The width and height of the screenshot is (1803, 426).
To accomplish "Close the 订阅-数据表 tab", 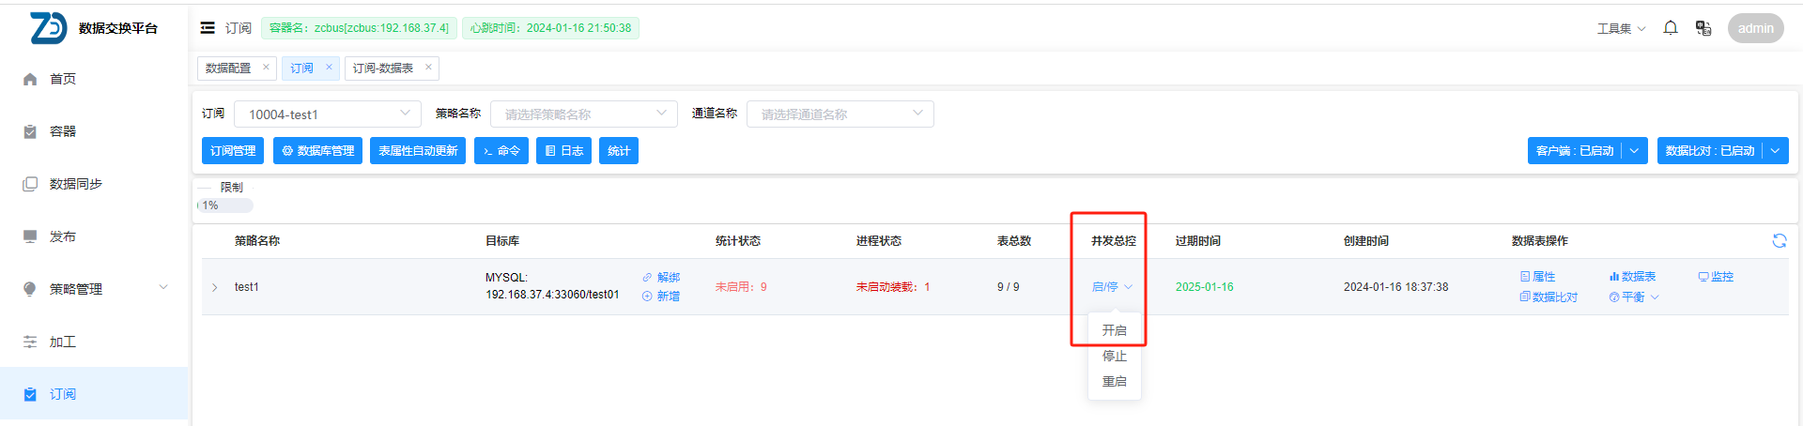I will (x=428, y=67).
